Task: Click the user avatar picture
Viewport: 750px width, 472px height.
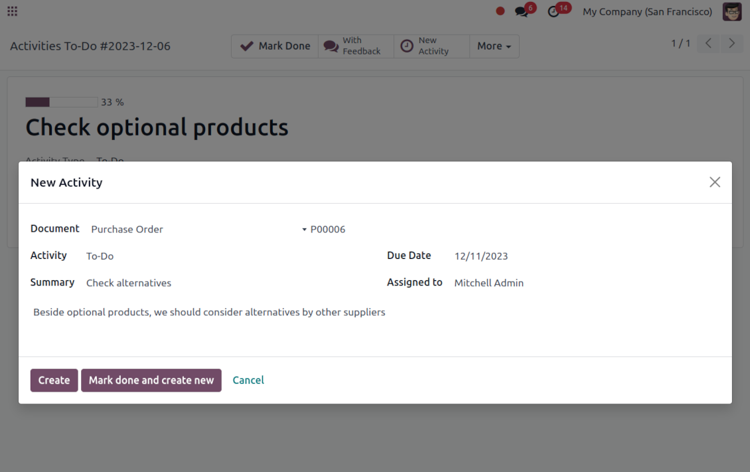Action: pyautogui.click(x=732, y=11)
